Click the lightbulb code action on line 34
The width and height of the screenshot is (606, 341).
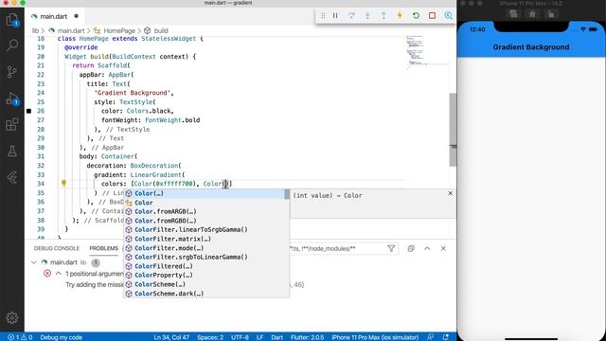[x=63, y=183]
